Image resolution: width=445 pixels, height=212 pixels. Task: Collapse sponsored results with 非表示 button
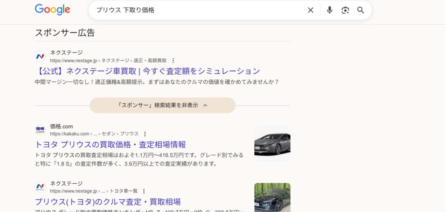163,105
